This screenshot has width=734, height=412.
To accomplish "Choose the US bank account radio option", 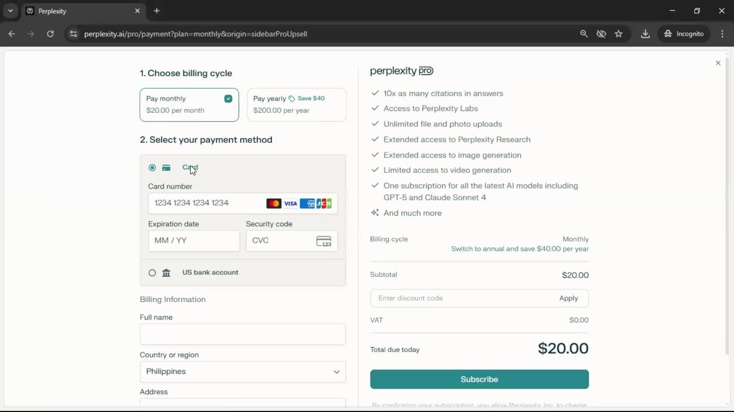I will [x=152, y=273].
